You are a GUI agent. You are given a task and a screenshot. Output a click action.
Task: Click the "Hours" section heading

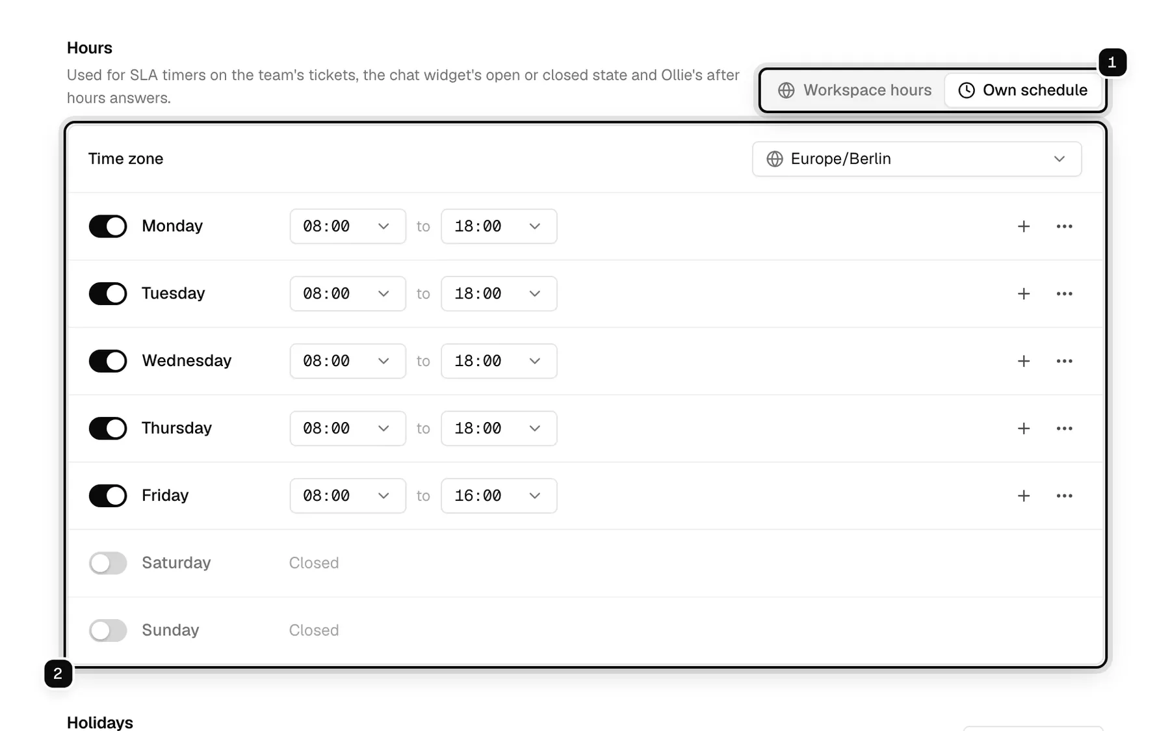pos(90,48)
